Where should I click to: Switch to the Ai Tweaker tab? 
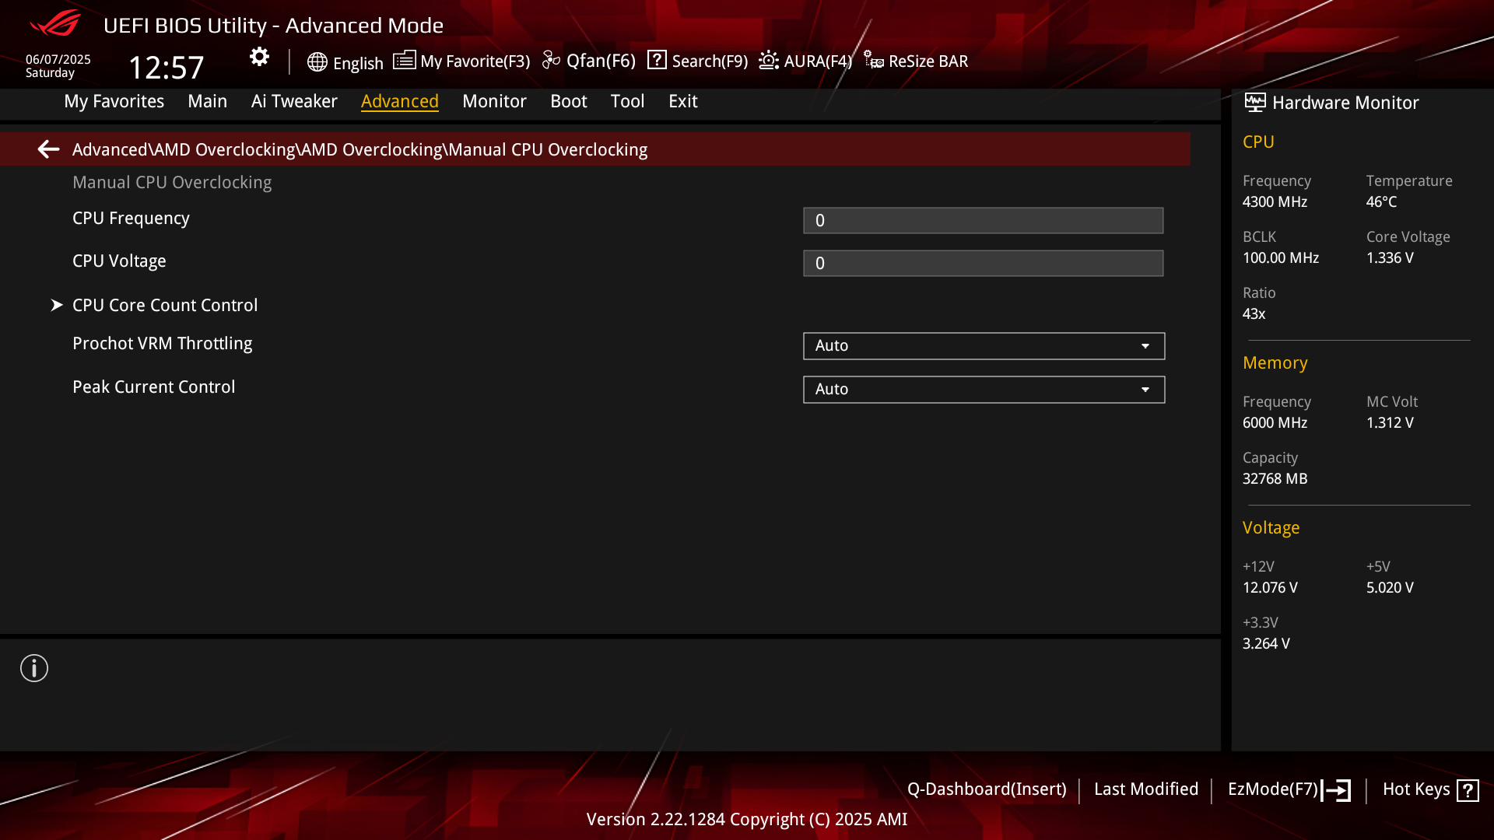coord(294,101)
